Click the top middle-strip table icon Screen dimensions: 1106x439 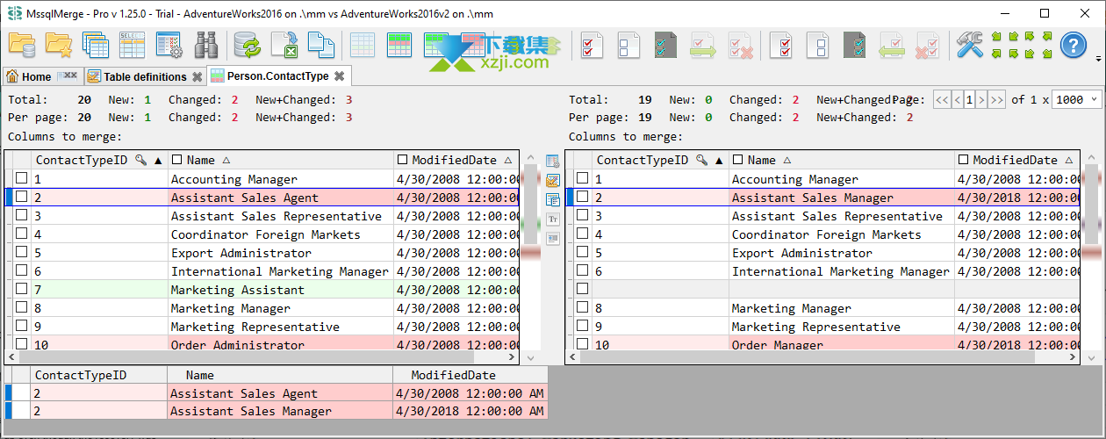tap(553, 162)
